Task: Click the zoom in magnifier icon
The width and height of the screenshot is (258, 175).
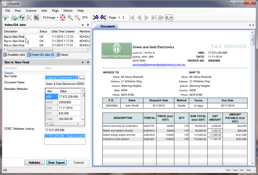Action: point(70,17)
